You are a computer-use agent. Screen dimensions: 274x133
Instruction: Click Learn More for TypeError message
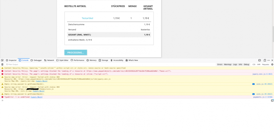click(x=36, y=97)
